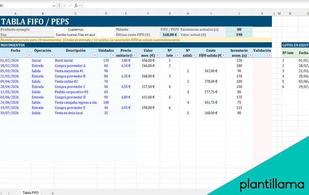Select the 277,75 € costo FIFO cell
Image resolution: width=309 pixels, height=195 pixels.
coord(211,92)
